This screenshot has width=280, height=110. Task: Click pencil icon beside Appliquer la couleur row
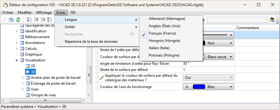(101, 78)
